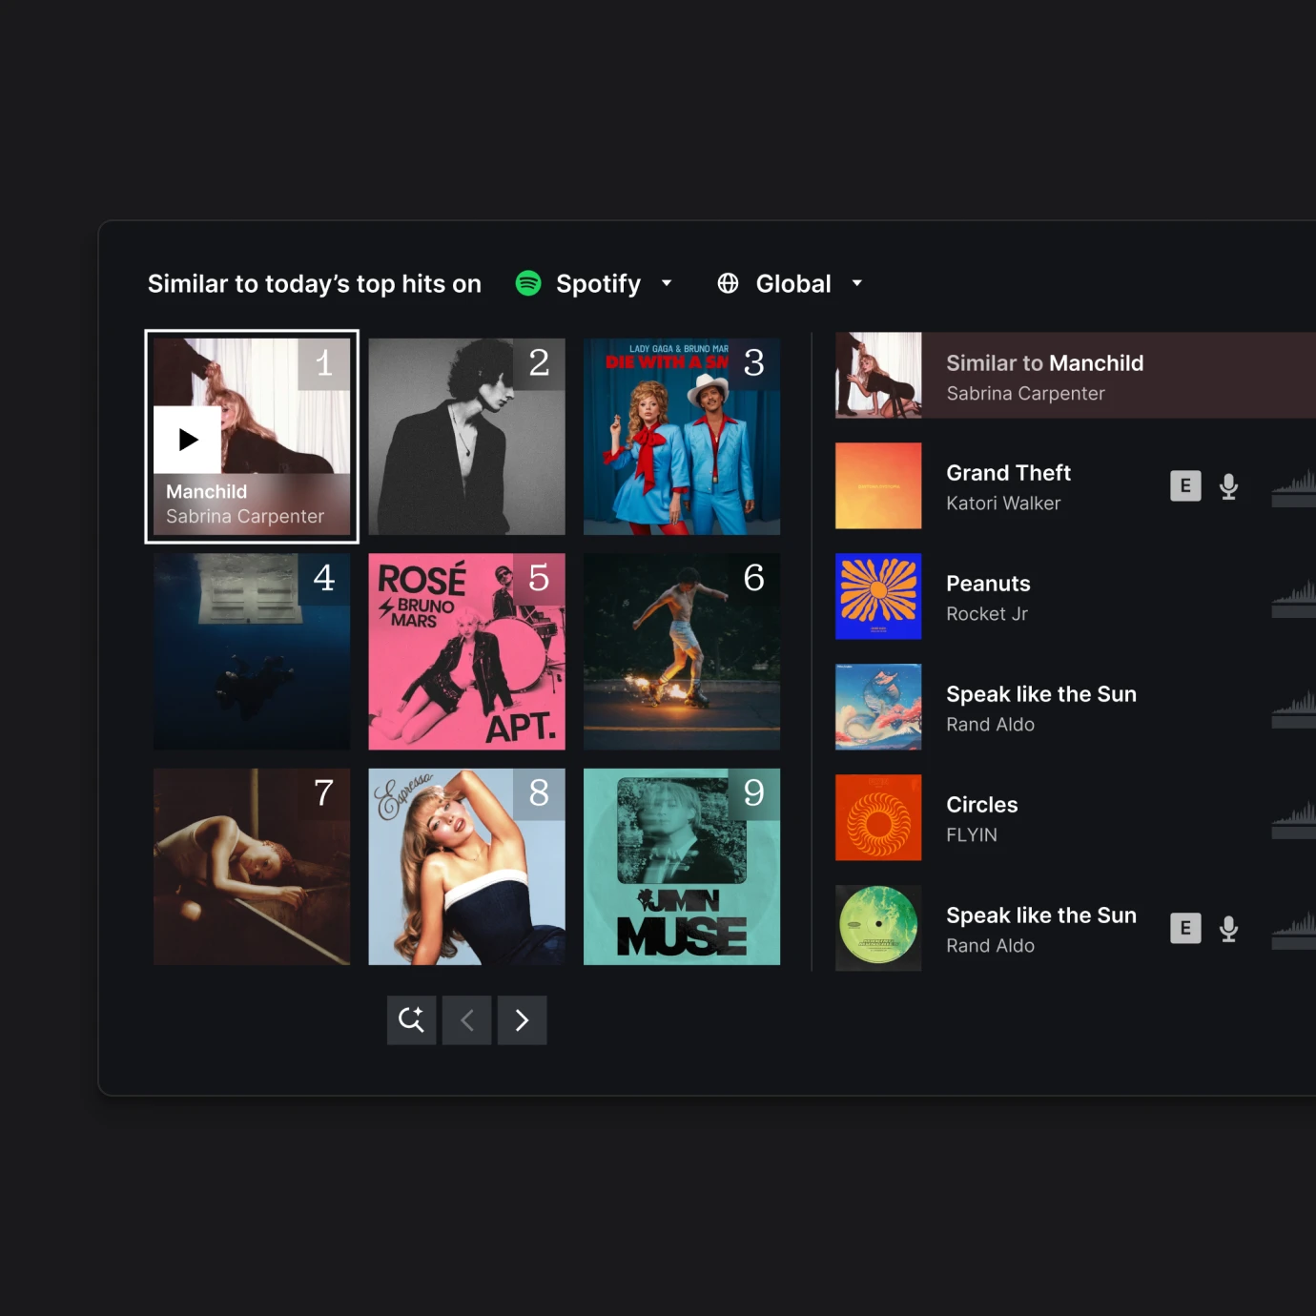Screen dimensions: 1316x1316
Task: Click the Katori Walker artist name
Action: 1003,504
